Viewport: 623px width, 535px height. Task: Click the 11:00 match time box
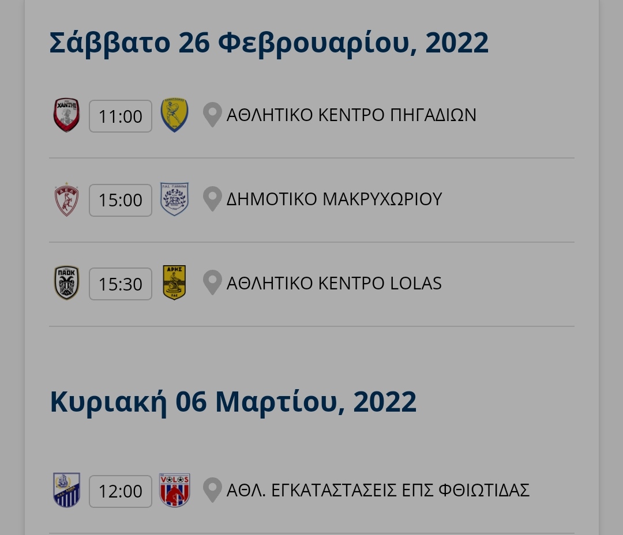point(121,116)
